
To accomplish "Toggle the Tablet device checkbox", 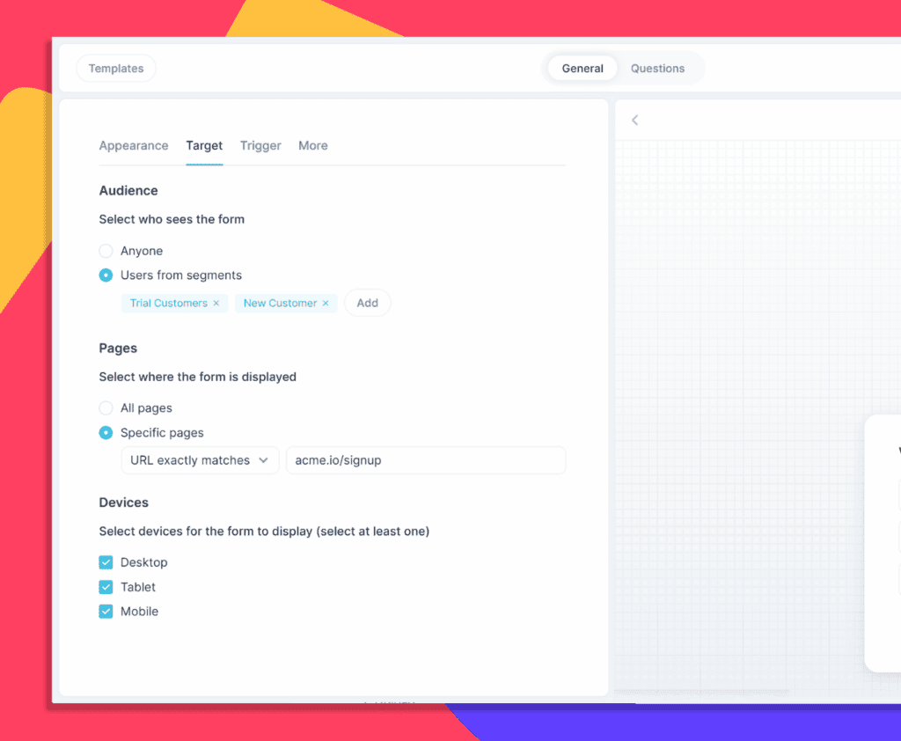I will (x=106, y=587).
